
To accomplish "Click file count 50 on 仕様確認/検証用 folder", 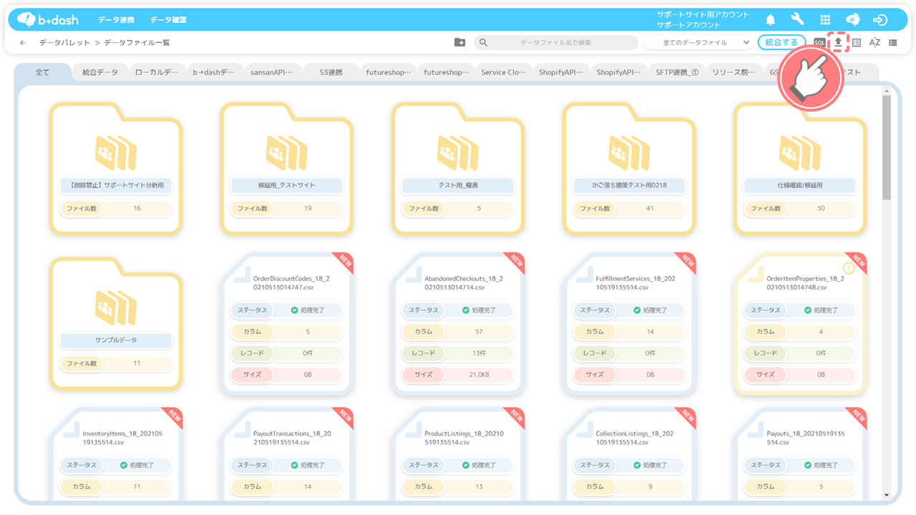I will click(x=821, y=209).
